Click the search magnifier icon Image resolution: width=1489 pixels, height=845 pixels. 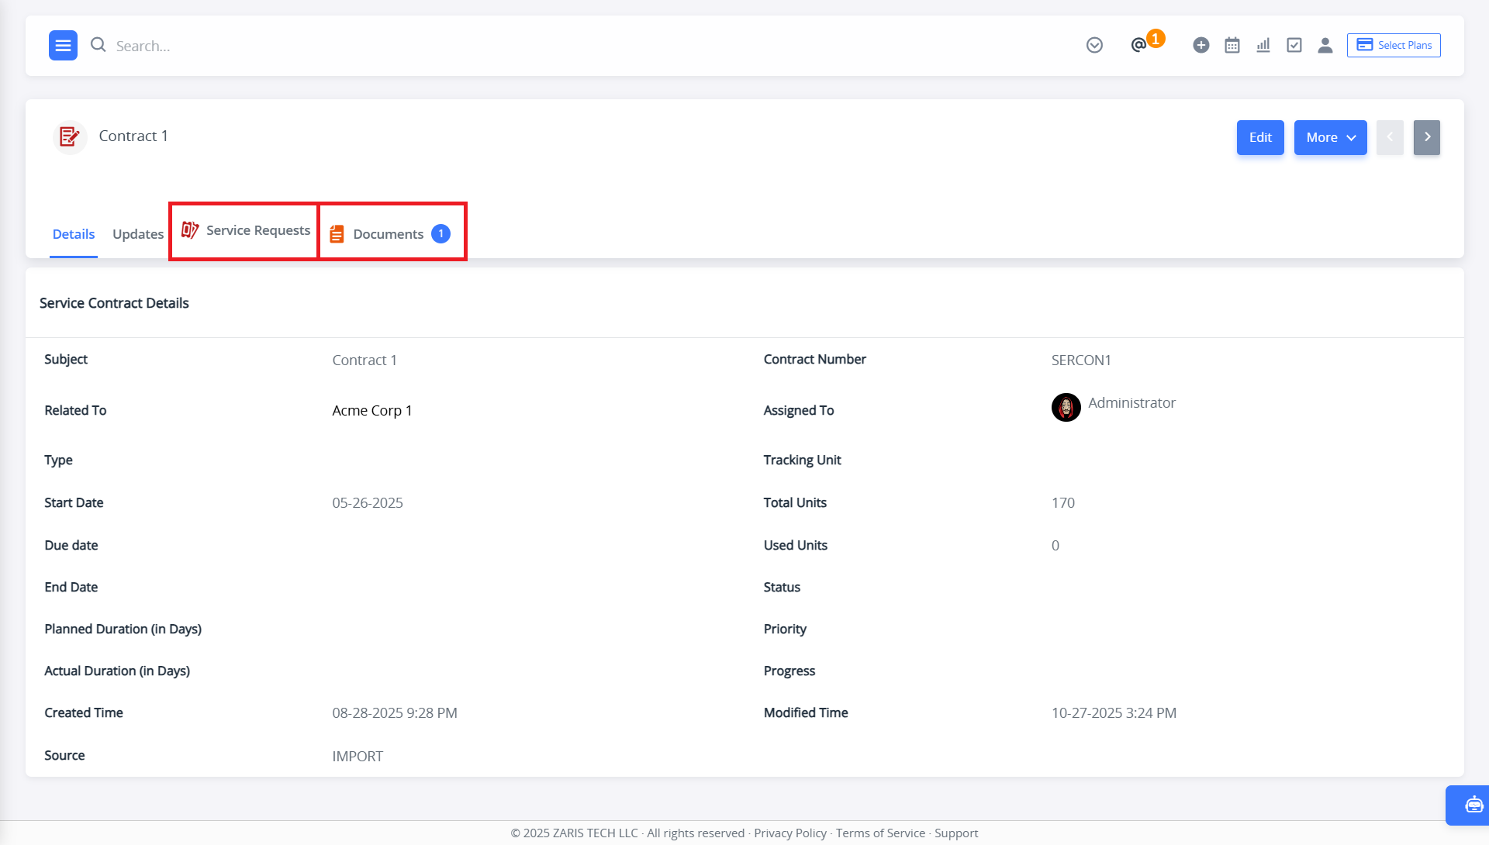[98, 45]
